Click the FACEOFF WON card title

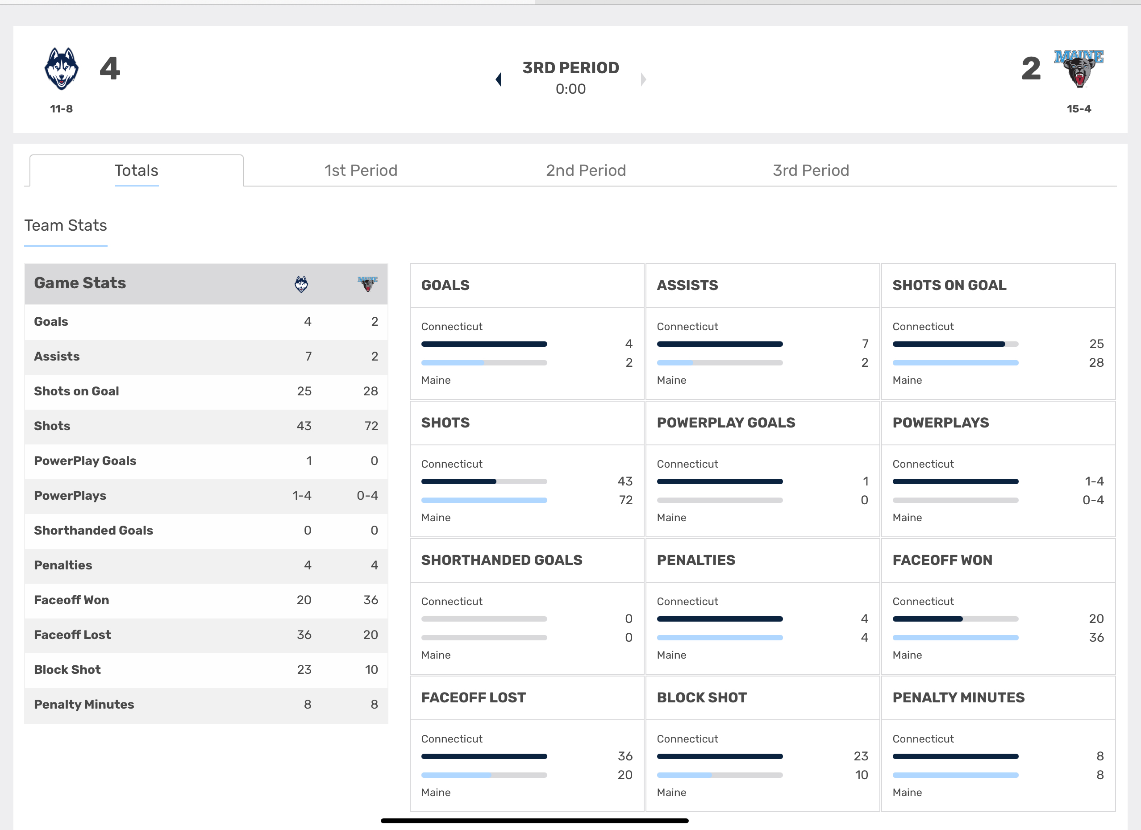pyautogui.click(x=942, y=560)
